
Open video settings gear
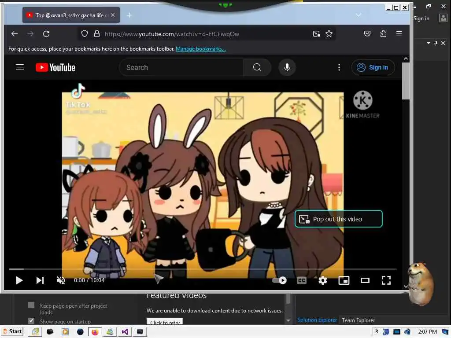pyautogui.click(x=323, y=280)
